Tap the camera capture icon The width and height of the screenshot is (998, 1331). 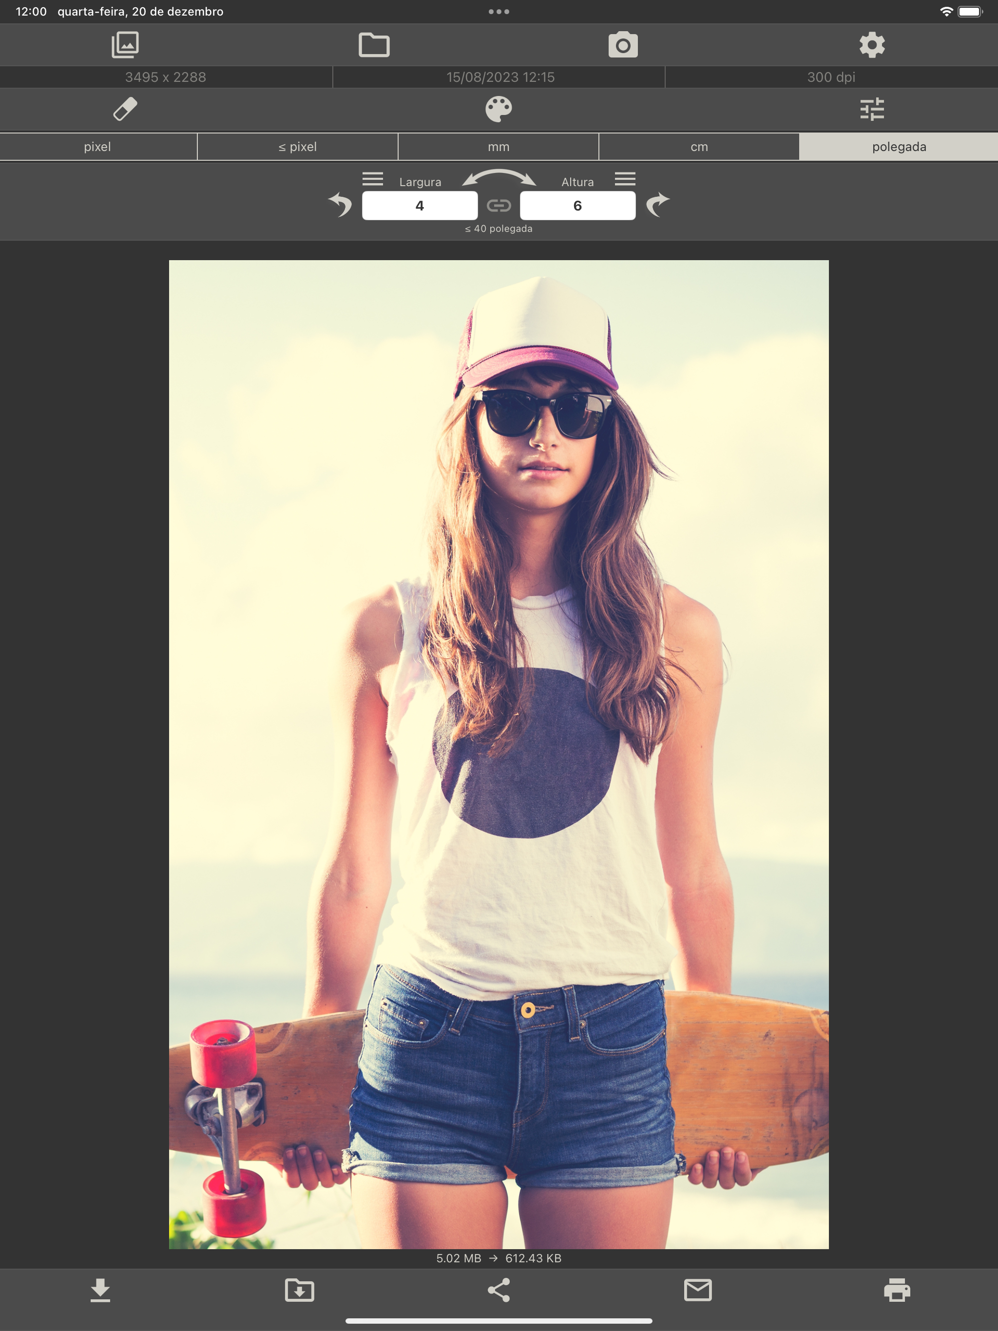[x=623, y=45]
